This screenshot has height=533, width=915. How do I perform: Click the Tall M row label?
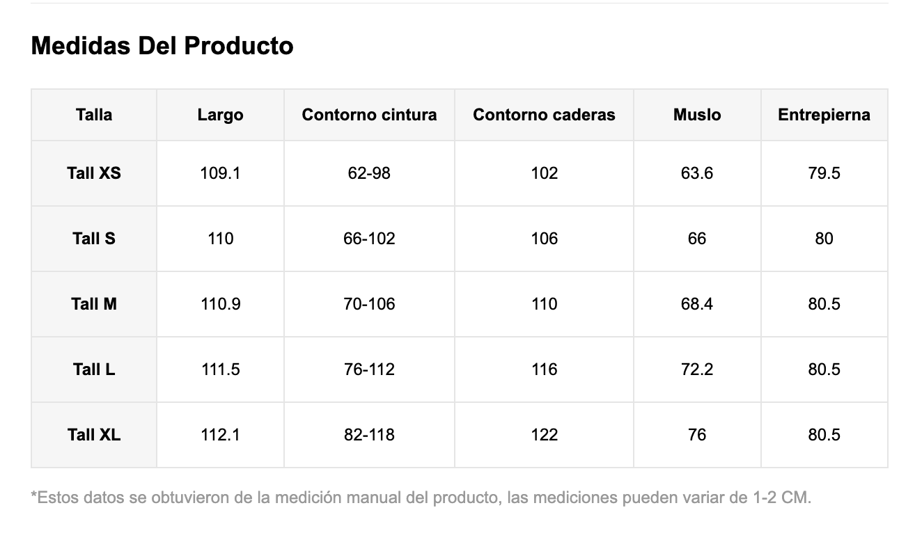94,304
